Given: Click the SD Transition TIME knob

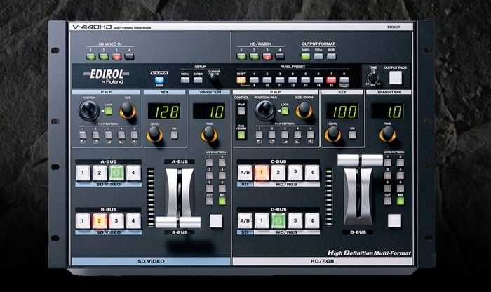Looking at the screenshot, I should point(210,135).
